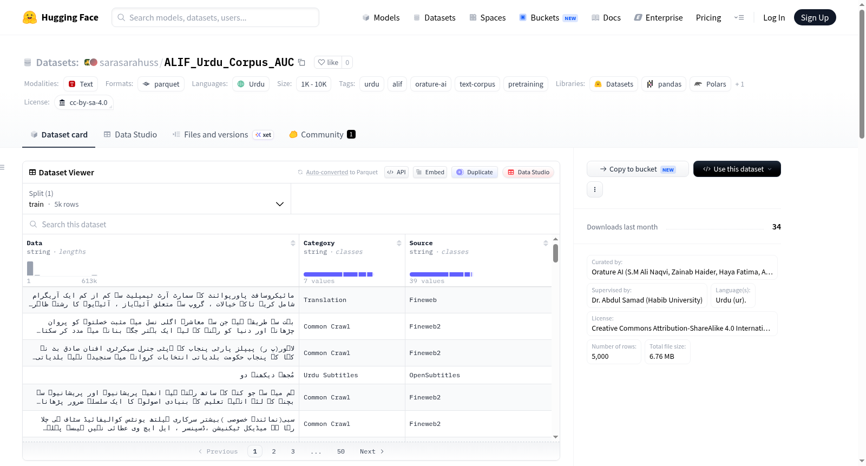Click the alif tag
The height and width of the screenshot is (466, 866).
[397, 84]
